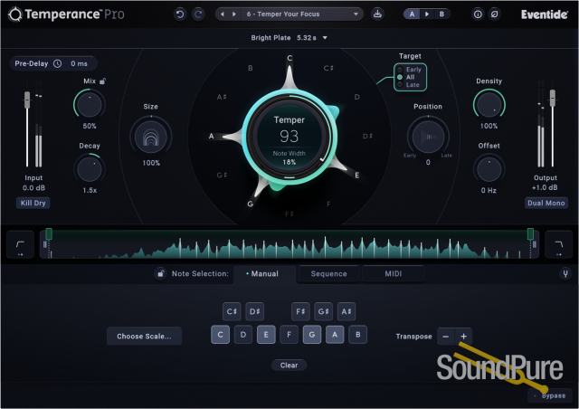Click the high cut filter icon
This screenshot has width=579, height=409.
click(x=559, y=244)
